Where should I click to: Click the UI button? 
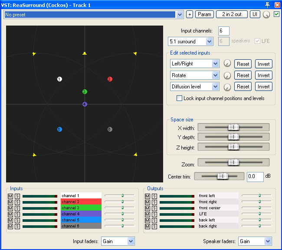pos(255,14)
